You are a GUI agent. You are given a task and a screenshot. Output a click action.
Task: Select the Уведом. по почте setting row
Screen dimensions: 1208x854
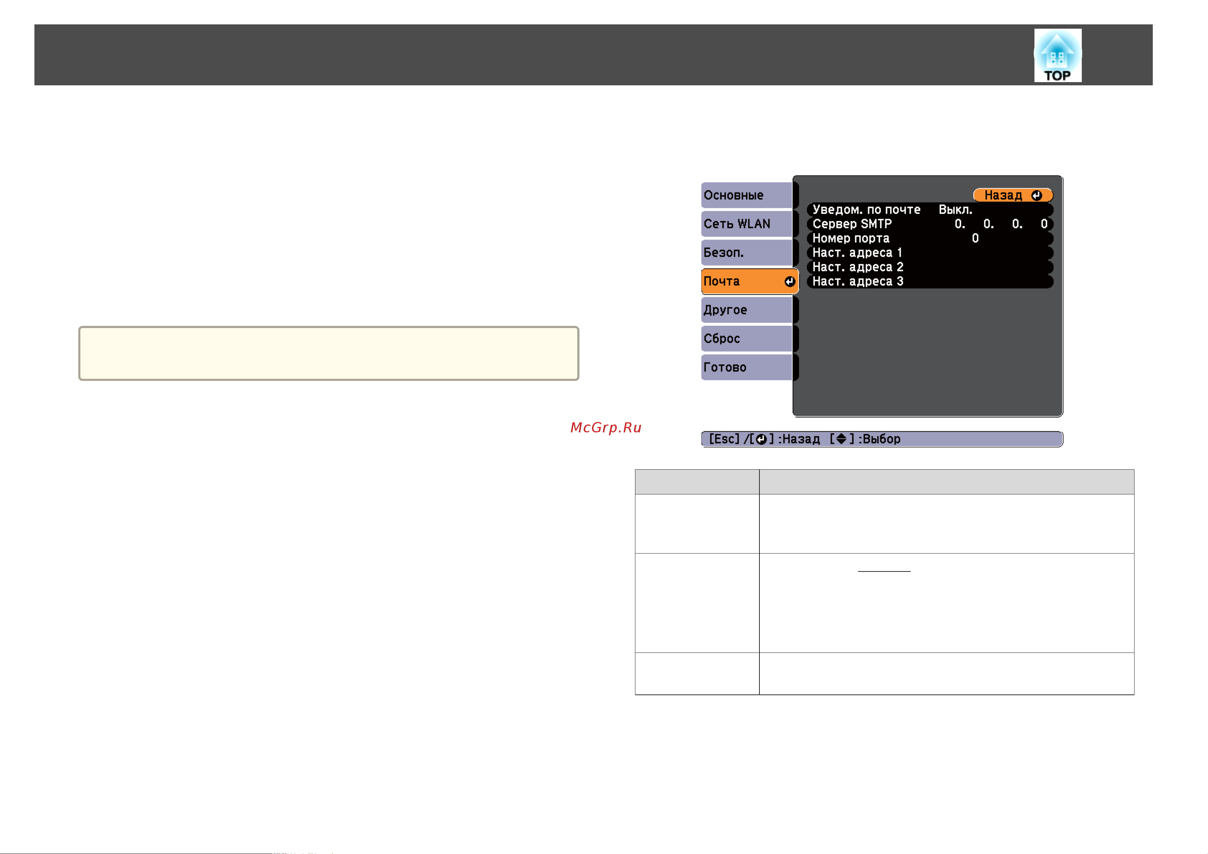pos(930,209)
